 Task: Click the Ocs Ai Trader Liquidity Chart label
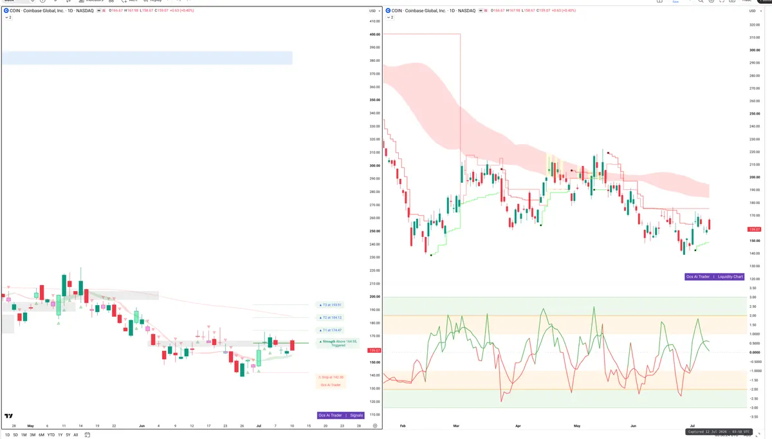714,277
